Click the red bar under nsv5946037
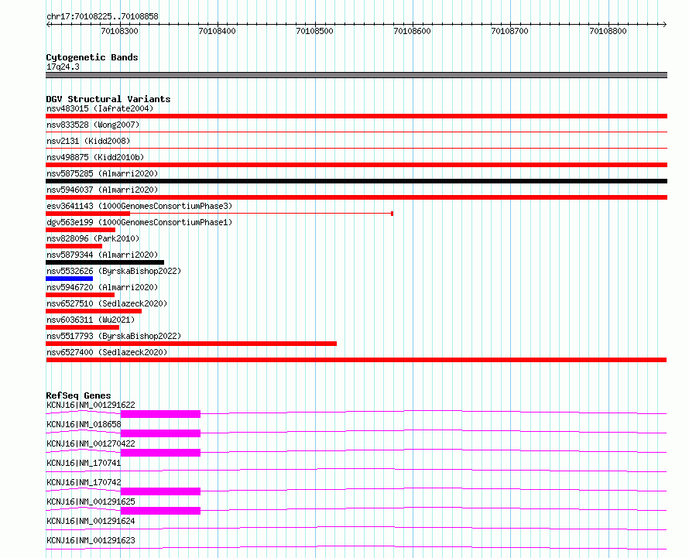 click(356, 197)
